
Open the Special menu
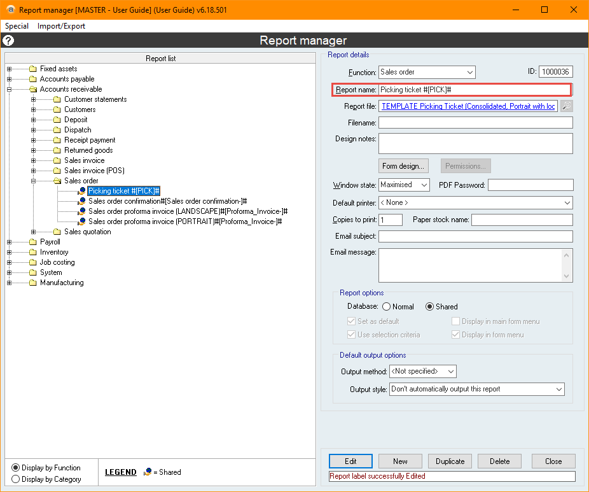(x=17, y=26)
